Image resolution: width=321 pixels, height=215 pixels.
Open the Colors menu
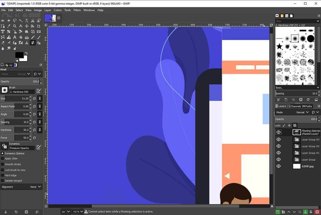[x=58, y=10]
